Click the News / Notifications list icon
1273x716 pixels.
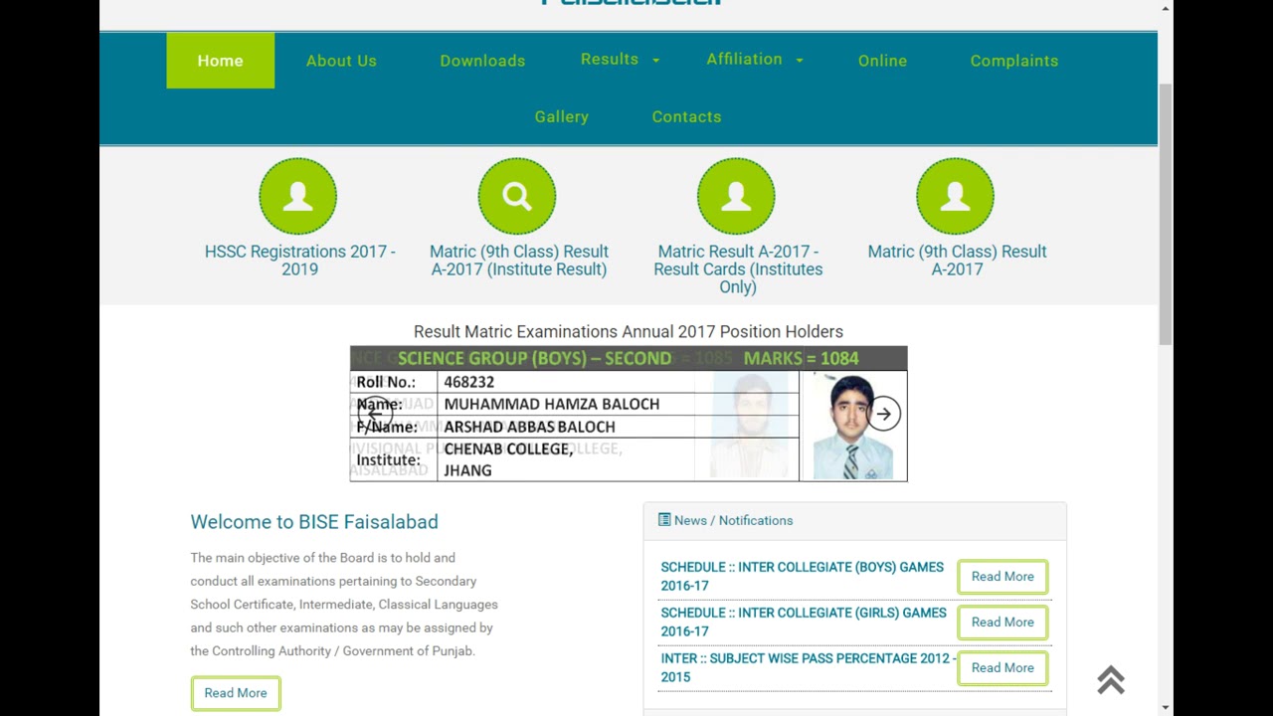pyautogui.click(x=664, y=520)
